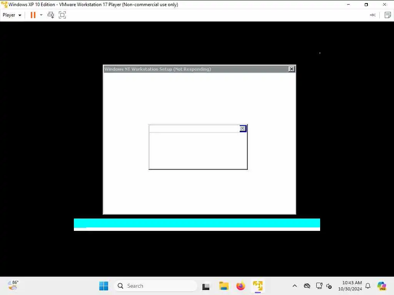Open the clock showing 10:43 AM

(x=350, y=286)
